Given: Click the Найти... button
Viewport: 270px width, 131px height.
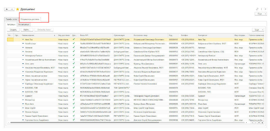Looking at the screenshot, I should (27, 30).
